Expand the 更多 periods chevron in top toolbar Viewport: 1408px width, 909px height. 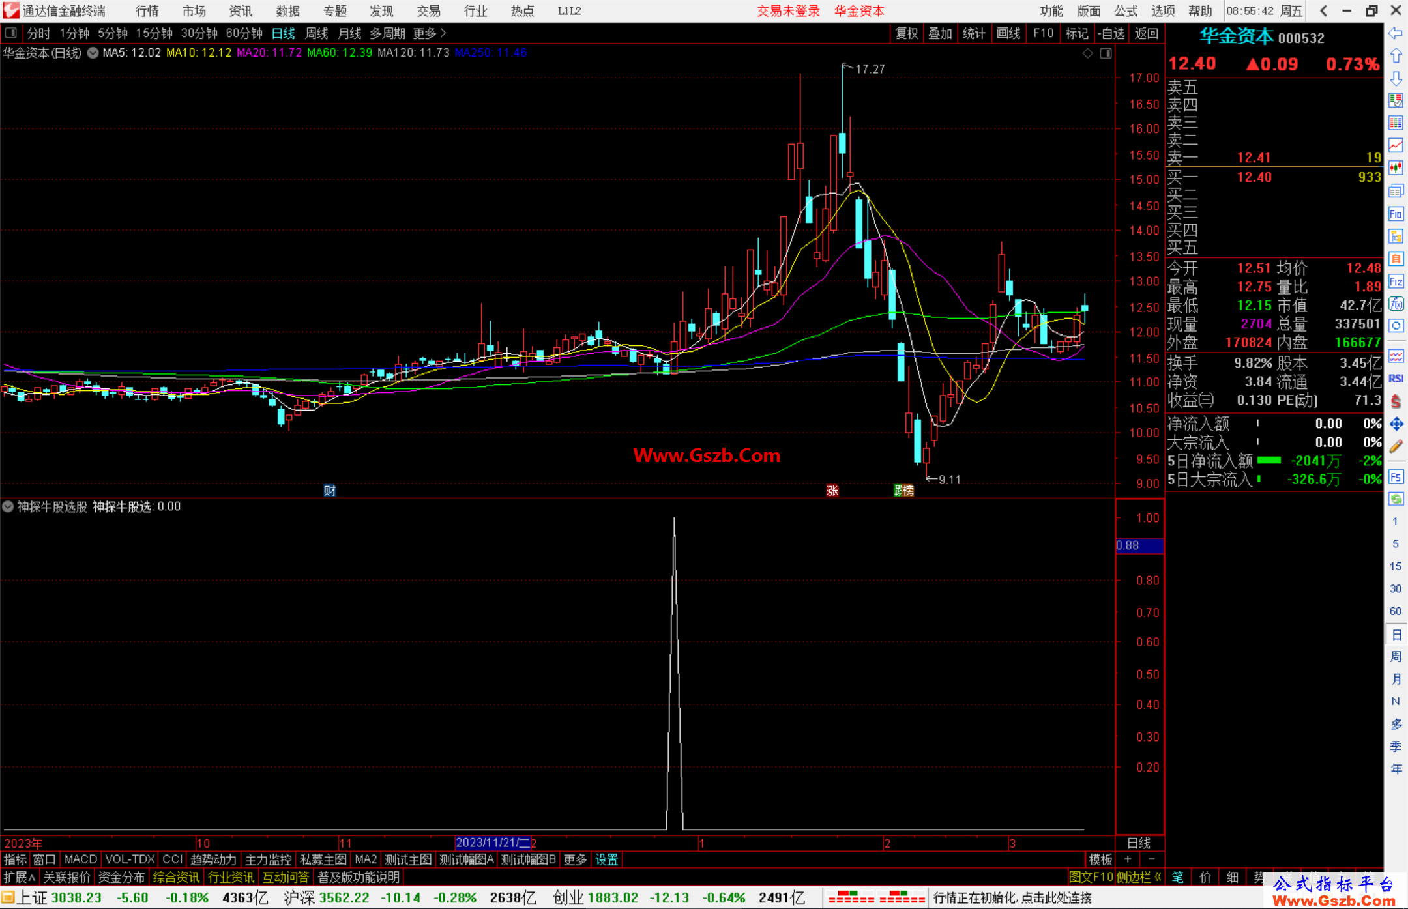[x=430, y=33]
